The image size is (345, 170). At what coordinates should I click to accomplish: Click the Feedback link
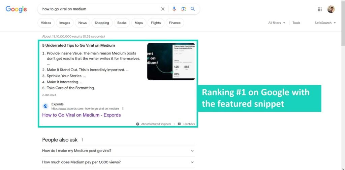189,124
